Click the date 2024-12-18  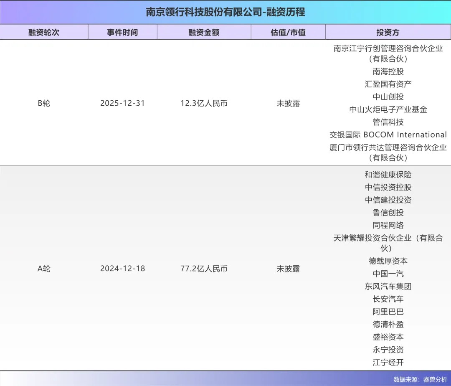122,269
